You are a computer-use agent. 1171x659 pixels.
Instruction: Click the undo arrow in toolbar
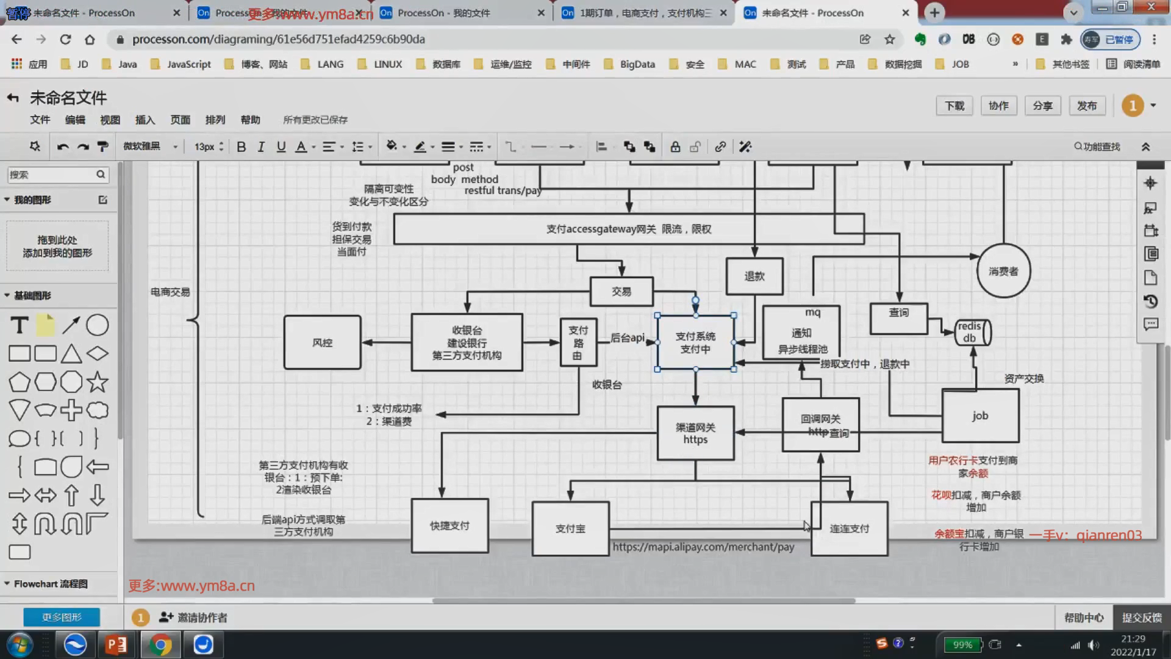tap(62, 146)
